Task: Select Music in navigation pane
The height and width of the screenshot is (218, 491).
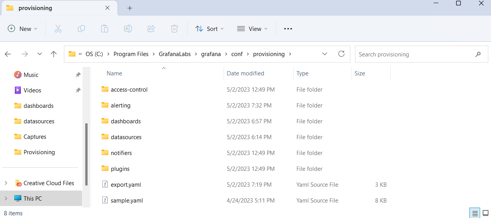Action: point(31,75)
